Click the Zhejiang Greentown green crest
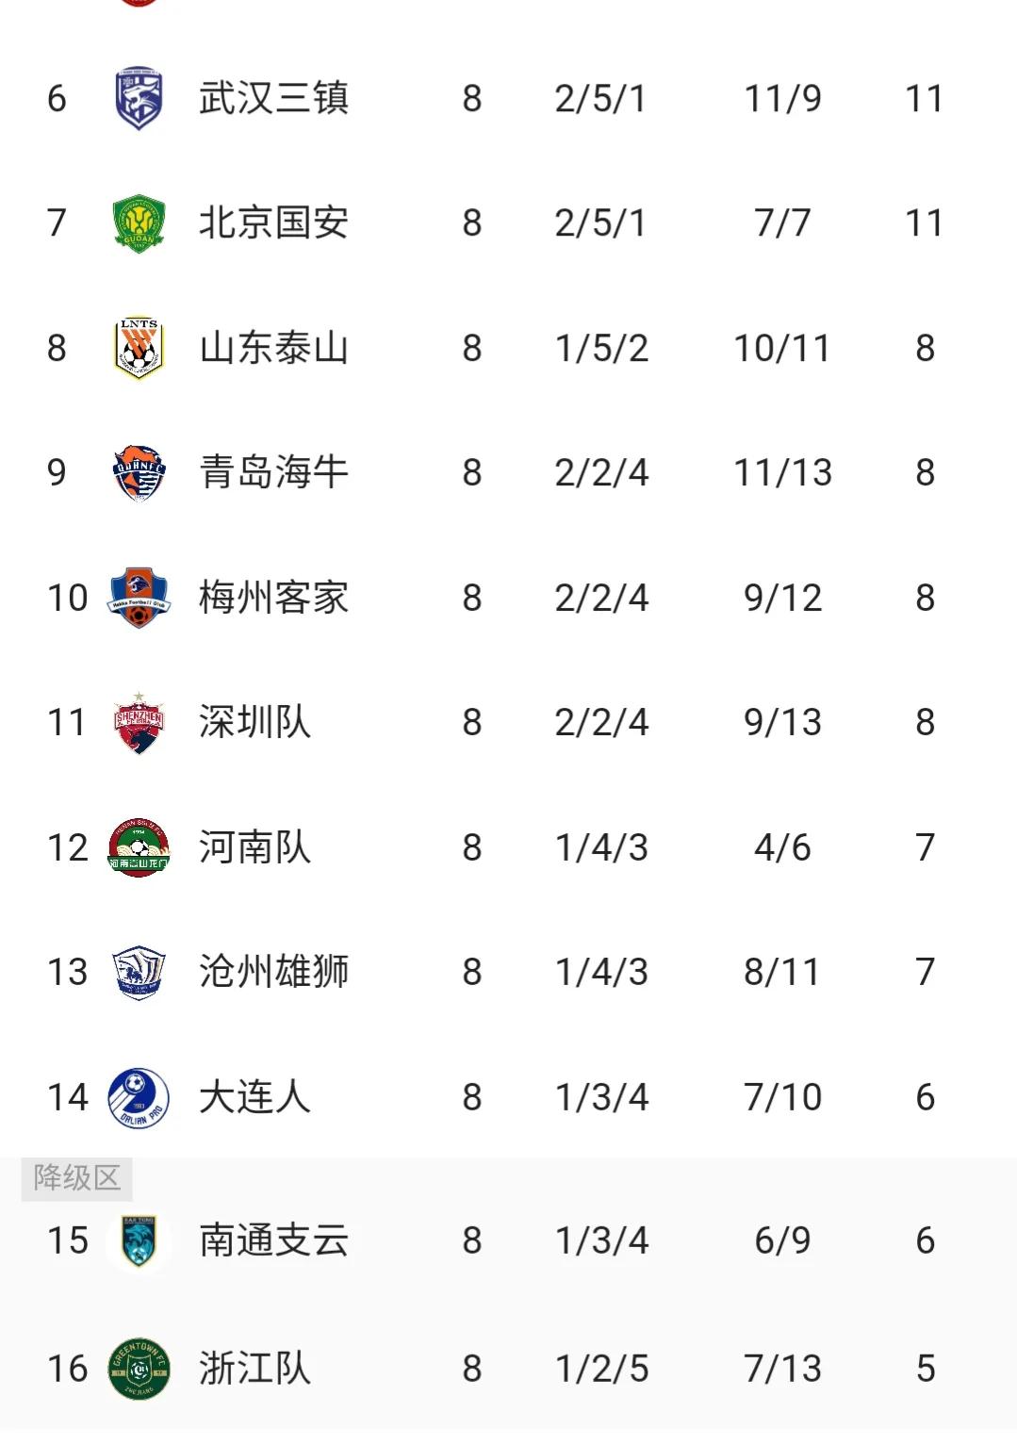1017x1445 pixels. pyautogui.click(x=139, y=1368)
